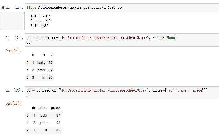
Task: Click 'grade' column header in Out[15] table
Action: click(x=56, y=108)
